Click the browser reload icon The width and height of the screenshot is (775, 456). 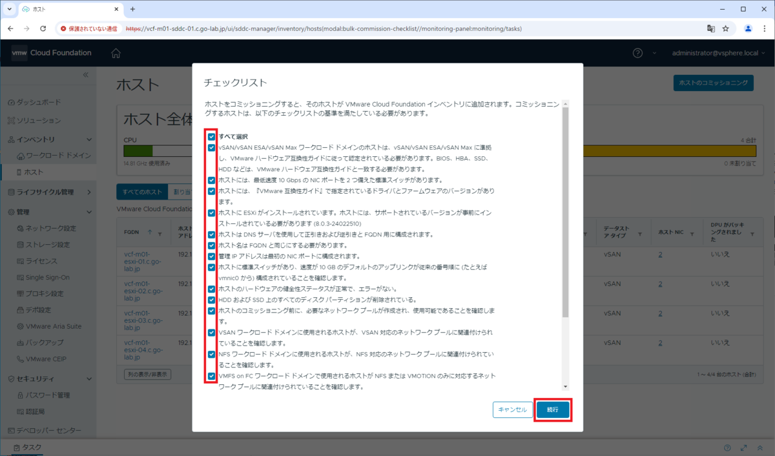[x=43, y=28]
